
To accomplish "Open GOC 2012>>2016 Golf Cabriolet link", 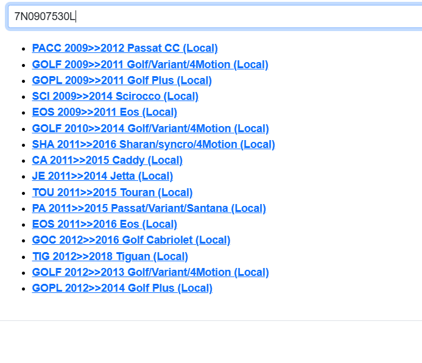I will pos(131,240).
